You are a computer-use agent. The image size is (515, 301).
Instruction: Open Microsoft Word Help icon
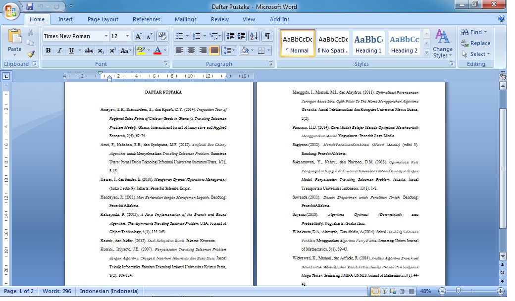[x=501, y=19]
